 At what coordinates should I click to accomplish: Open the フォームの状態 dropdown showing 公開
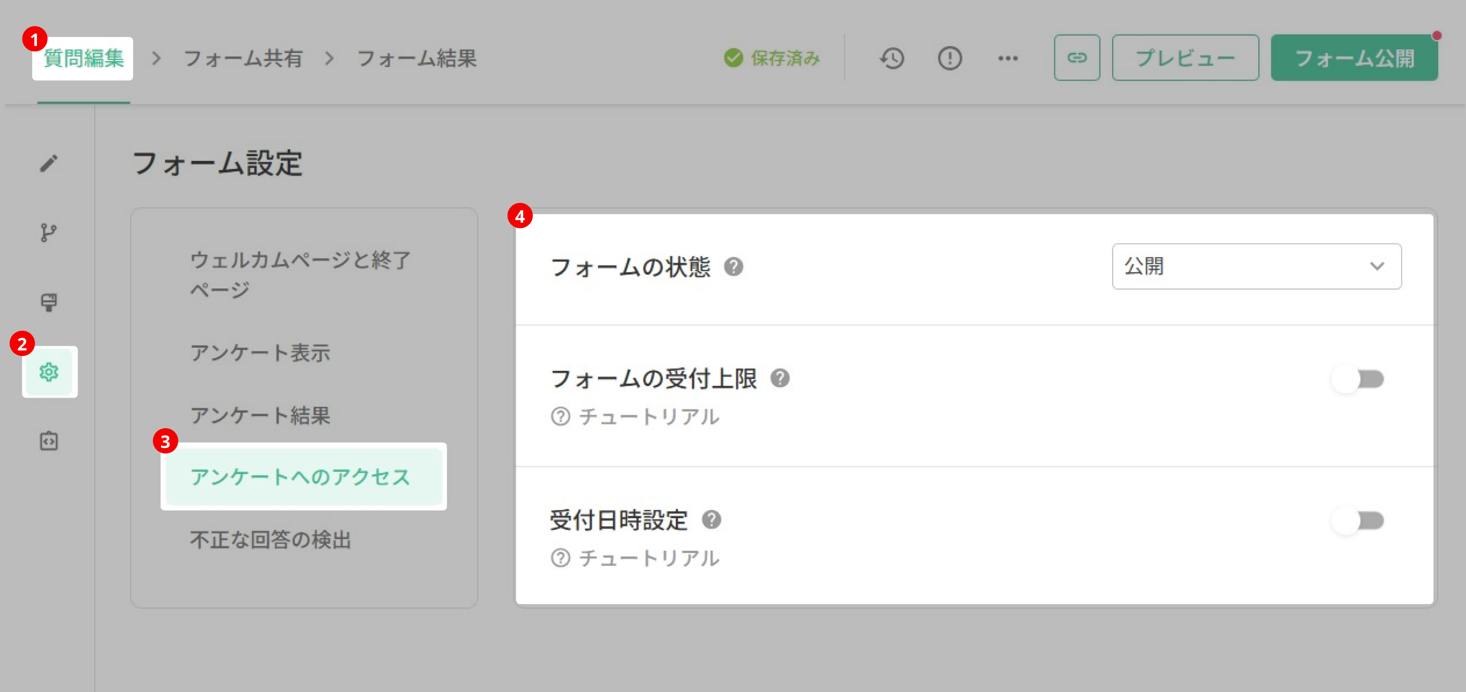coord(1257,267)
